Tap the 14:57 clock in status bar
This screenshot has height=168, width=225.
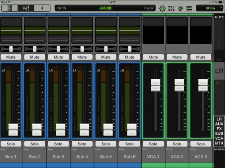pos(112,2)
